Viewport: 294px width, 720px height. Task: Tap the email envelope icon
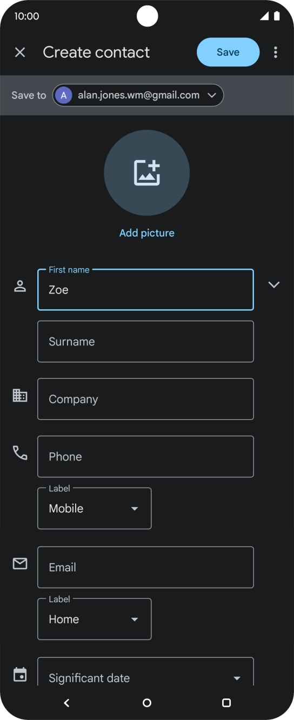tap(20, 564)
